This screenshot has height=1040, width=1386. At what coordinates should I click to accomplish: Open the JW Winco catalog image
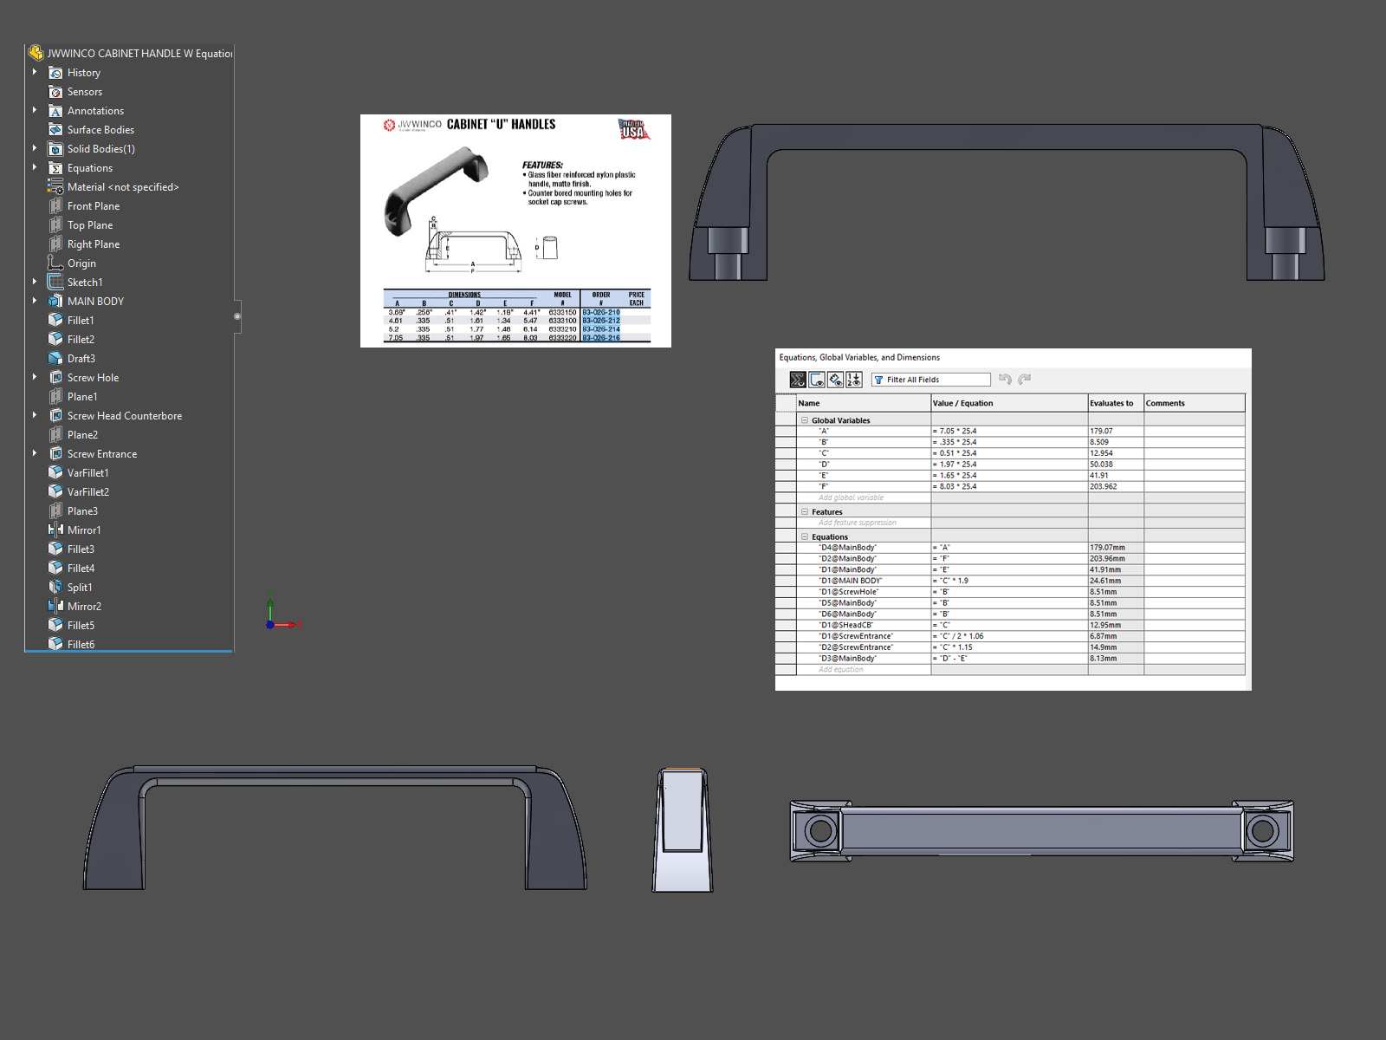(515, 231)
